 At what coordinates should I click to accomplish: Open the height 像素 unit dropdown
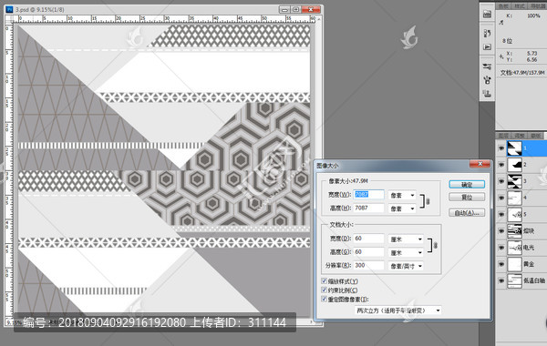402,209
